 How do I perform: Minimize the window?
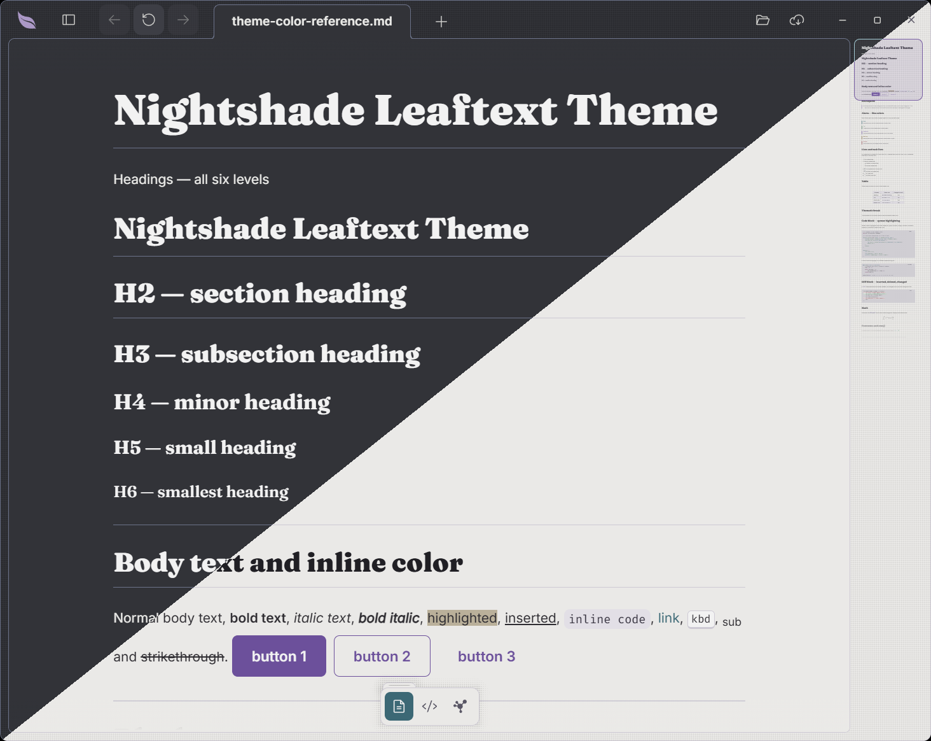coord(843,20)
